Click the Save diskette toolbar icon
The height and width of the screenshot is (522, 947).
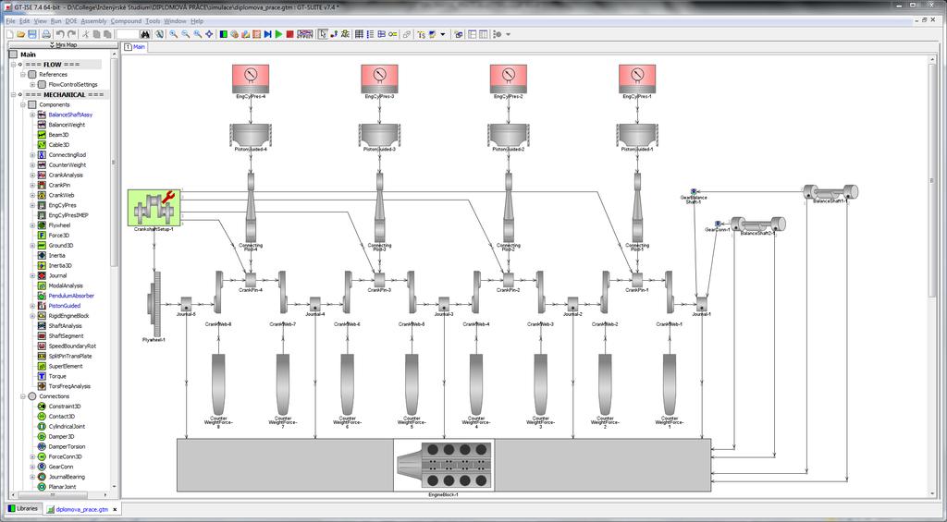(32, 34)
